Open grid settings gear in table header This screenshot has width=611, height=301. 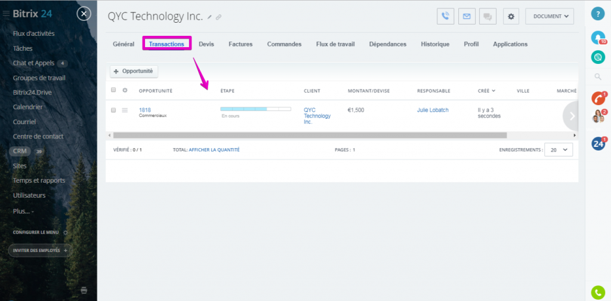125,90
